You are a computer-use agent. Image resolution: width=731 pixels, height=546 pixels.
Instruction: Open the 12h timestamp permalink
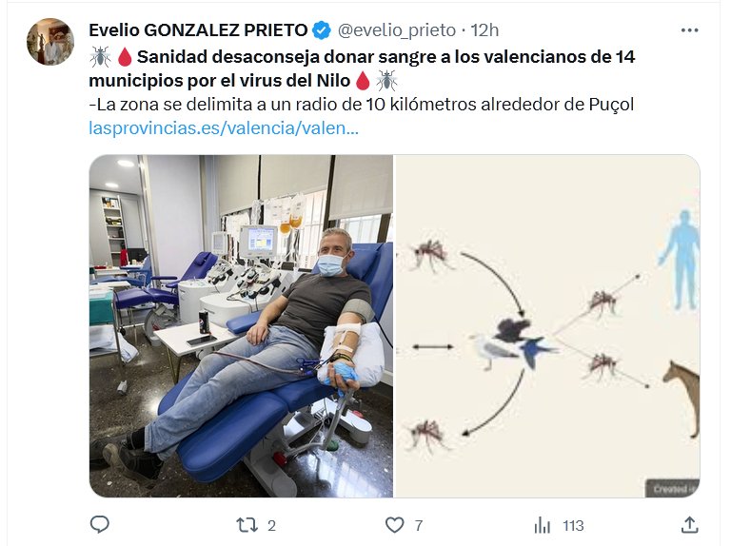coord(484,30)
